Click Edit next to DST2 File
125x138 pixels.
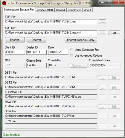(114, 87)
